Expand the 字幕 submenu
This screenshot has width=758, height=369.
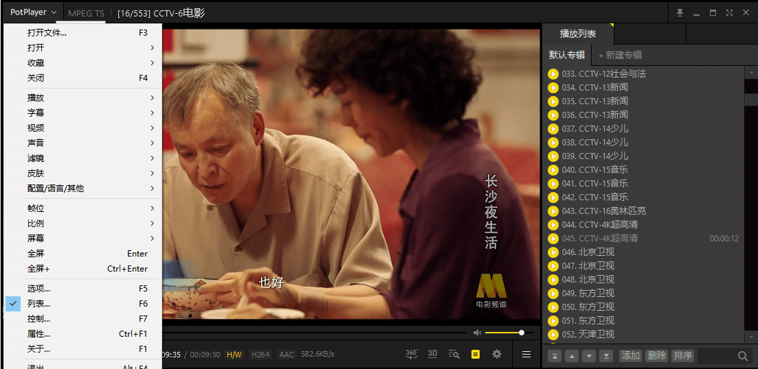point(36,113)
